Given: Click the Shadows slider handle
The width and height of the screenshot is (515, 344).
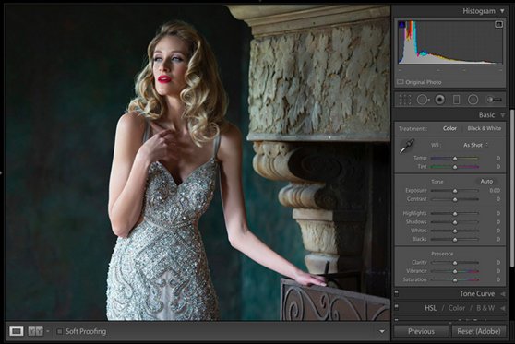Looking at the screenshot, I should pos(455,222).
